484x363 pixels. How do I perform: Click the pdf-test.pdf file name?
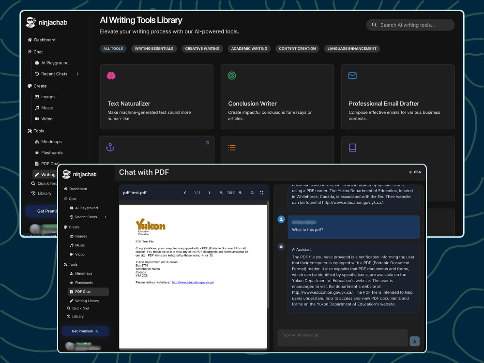click(135, 193)
